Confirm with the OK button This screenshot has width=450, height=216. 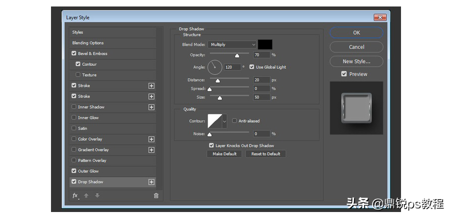tap(356, 32)
